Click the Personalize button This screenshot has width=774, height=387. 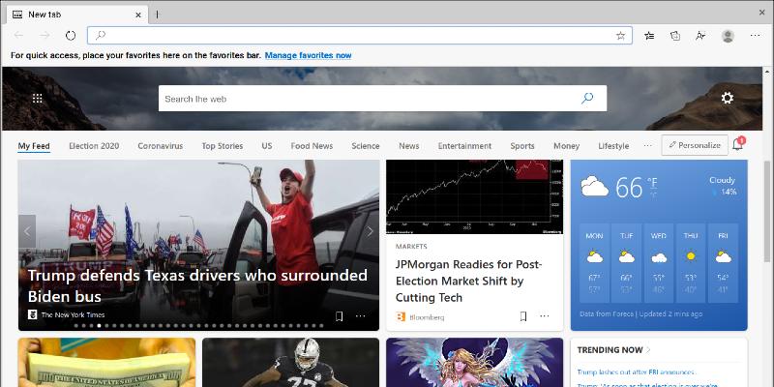695,145
